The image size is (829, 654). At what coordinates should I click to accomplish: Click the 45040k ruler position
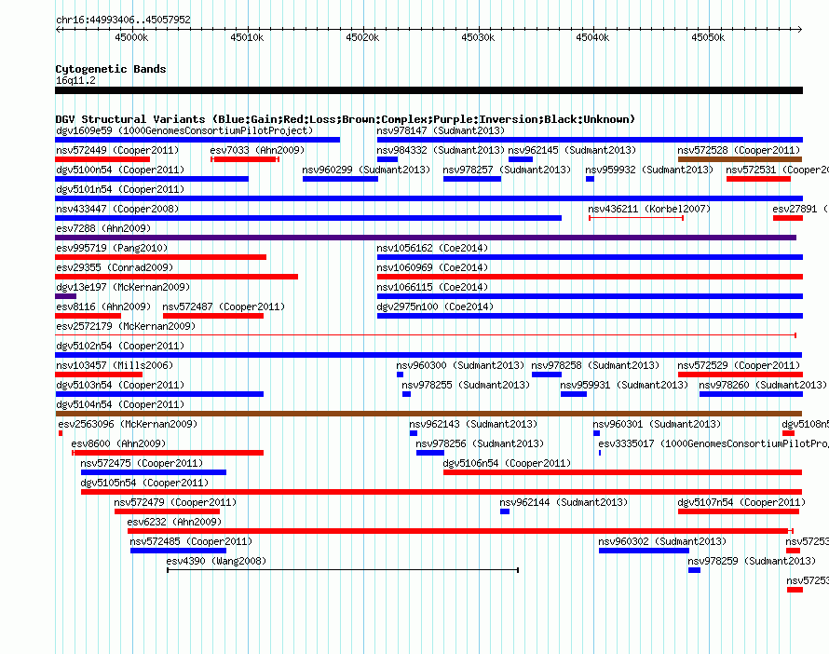coord(592,37)
